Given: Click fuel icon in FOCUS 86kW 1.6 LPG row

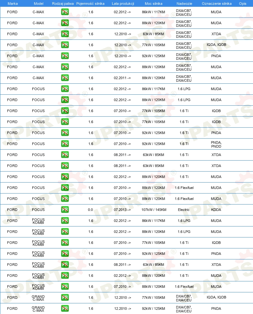Looking at the screenshot, I should pyautogui.click(x=65, y=89).
